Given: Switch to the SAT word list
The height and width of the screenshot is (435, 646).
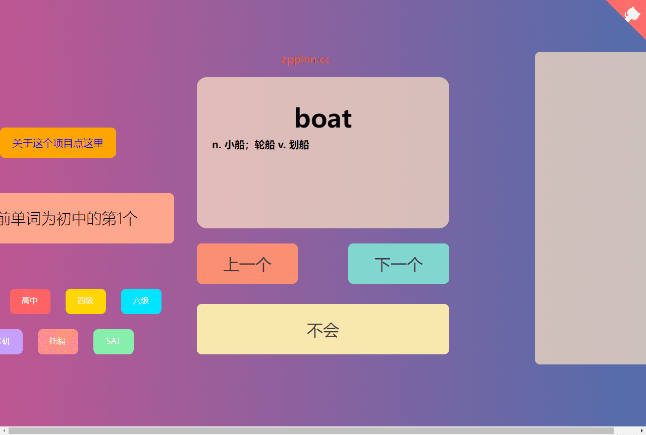Looking at the screenshot, I should 114,342.
